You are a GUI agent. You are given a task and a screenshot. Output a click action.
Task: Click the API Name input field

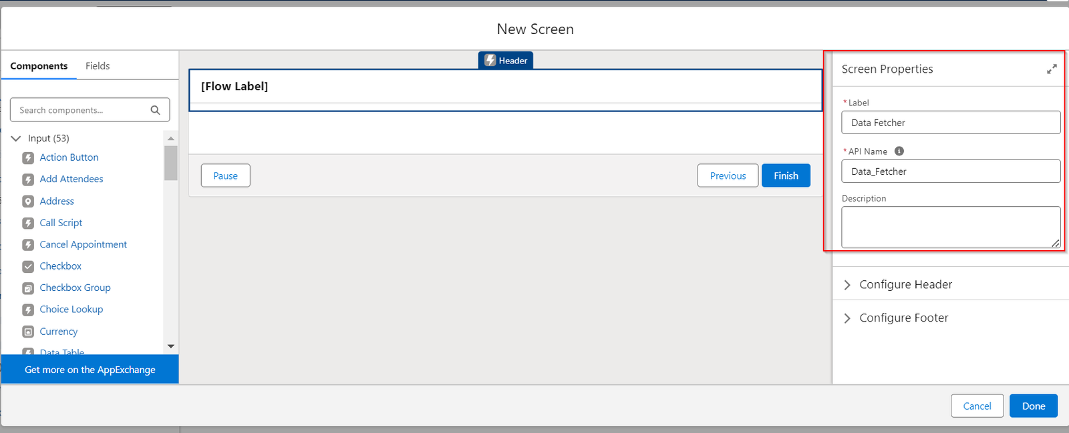[951, 171]
